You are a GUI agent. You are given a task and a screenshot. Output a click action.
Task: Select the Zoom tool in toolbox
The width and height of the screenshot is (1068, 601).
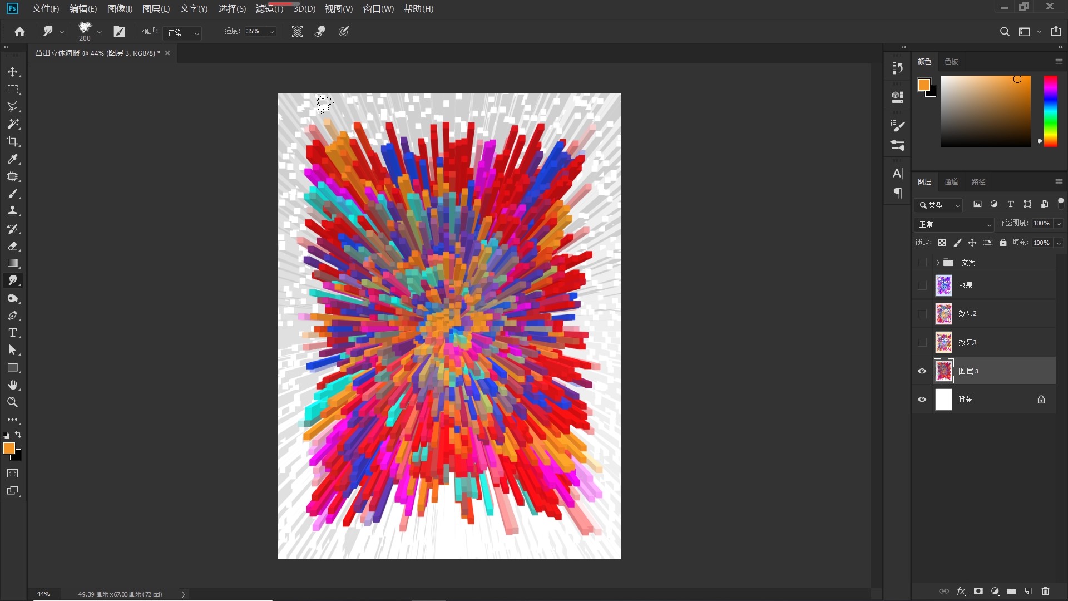12,402
